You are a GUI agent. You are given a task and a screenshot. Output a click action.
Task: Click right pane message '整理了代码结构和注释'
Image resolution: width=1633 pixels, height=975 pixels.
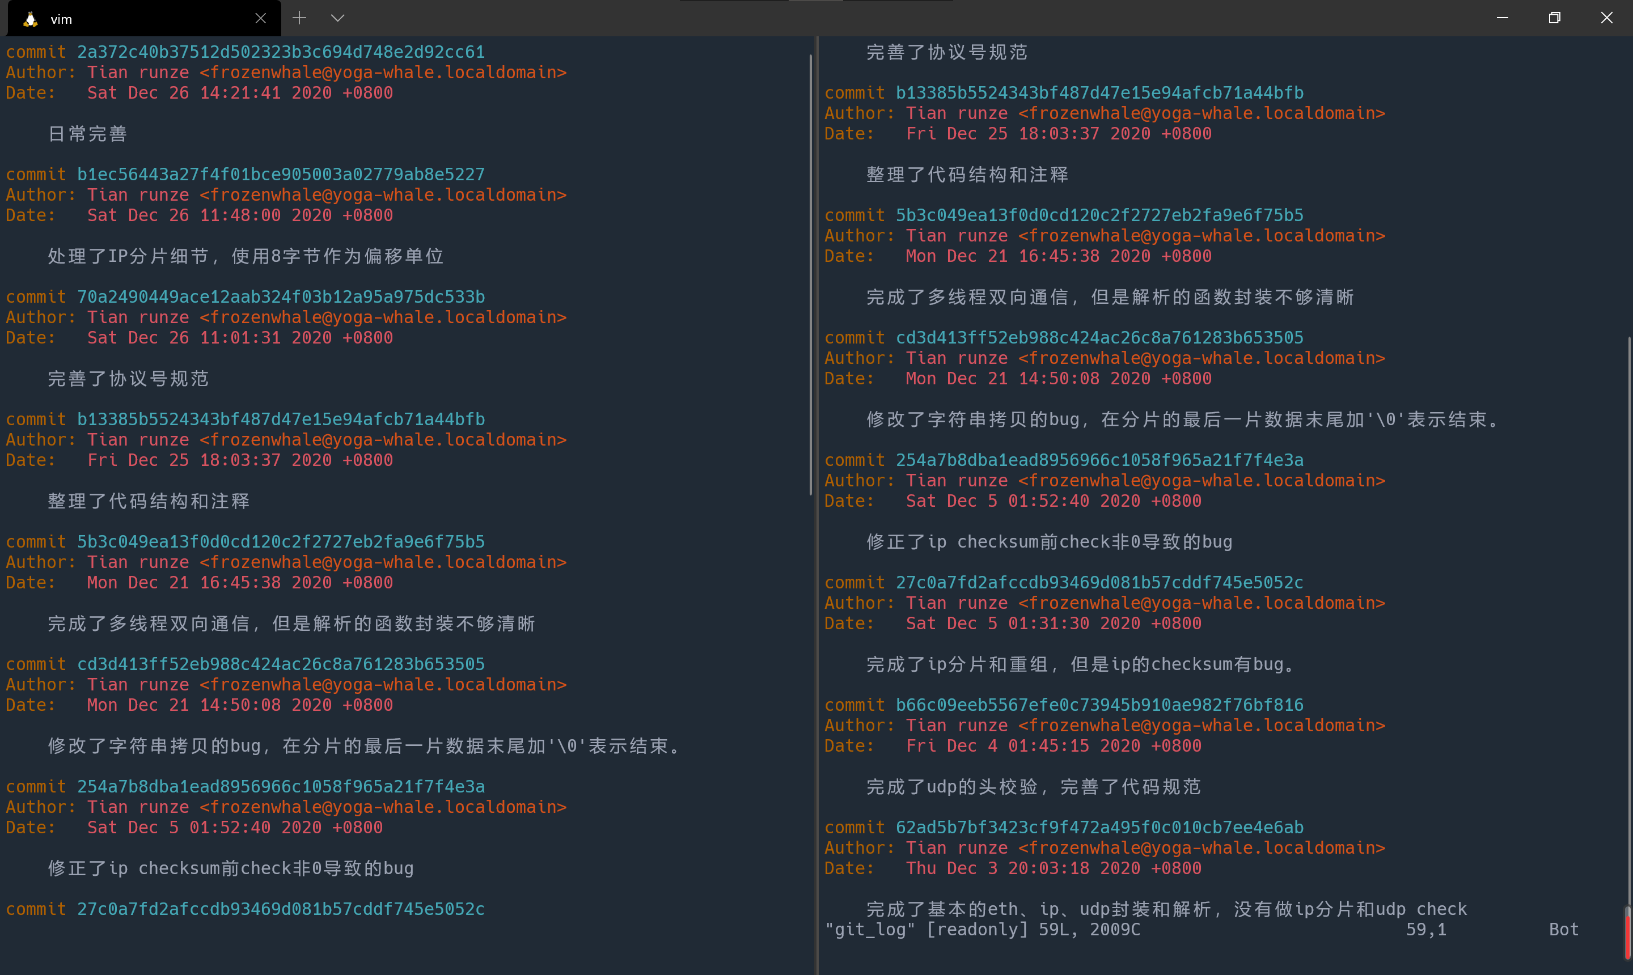point(967,175)
